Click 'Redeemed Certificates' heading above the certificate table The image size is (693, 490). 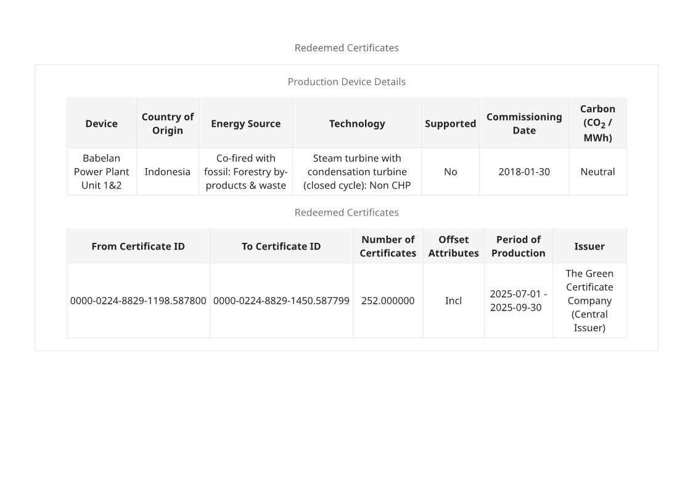coord(346,213)
